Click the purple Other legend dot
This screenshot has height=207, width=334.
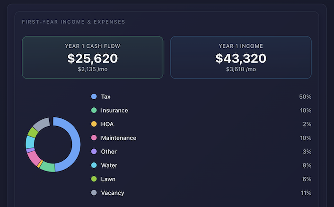click(94, 152)
